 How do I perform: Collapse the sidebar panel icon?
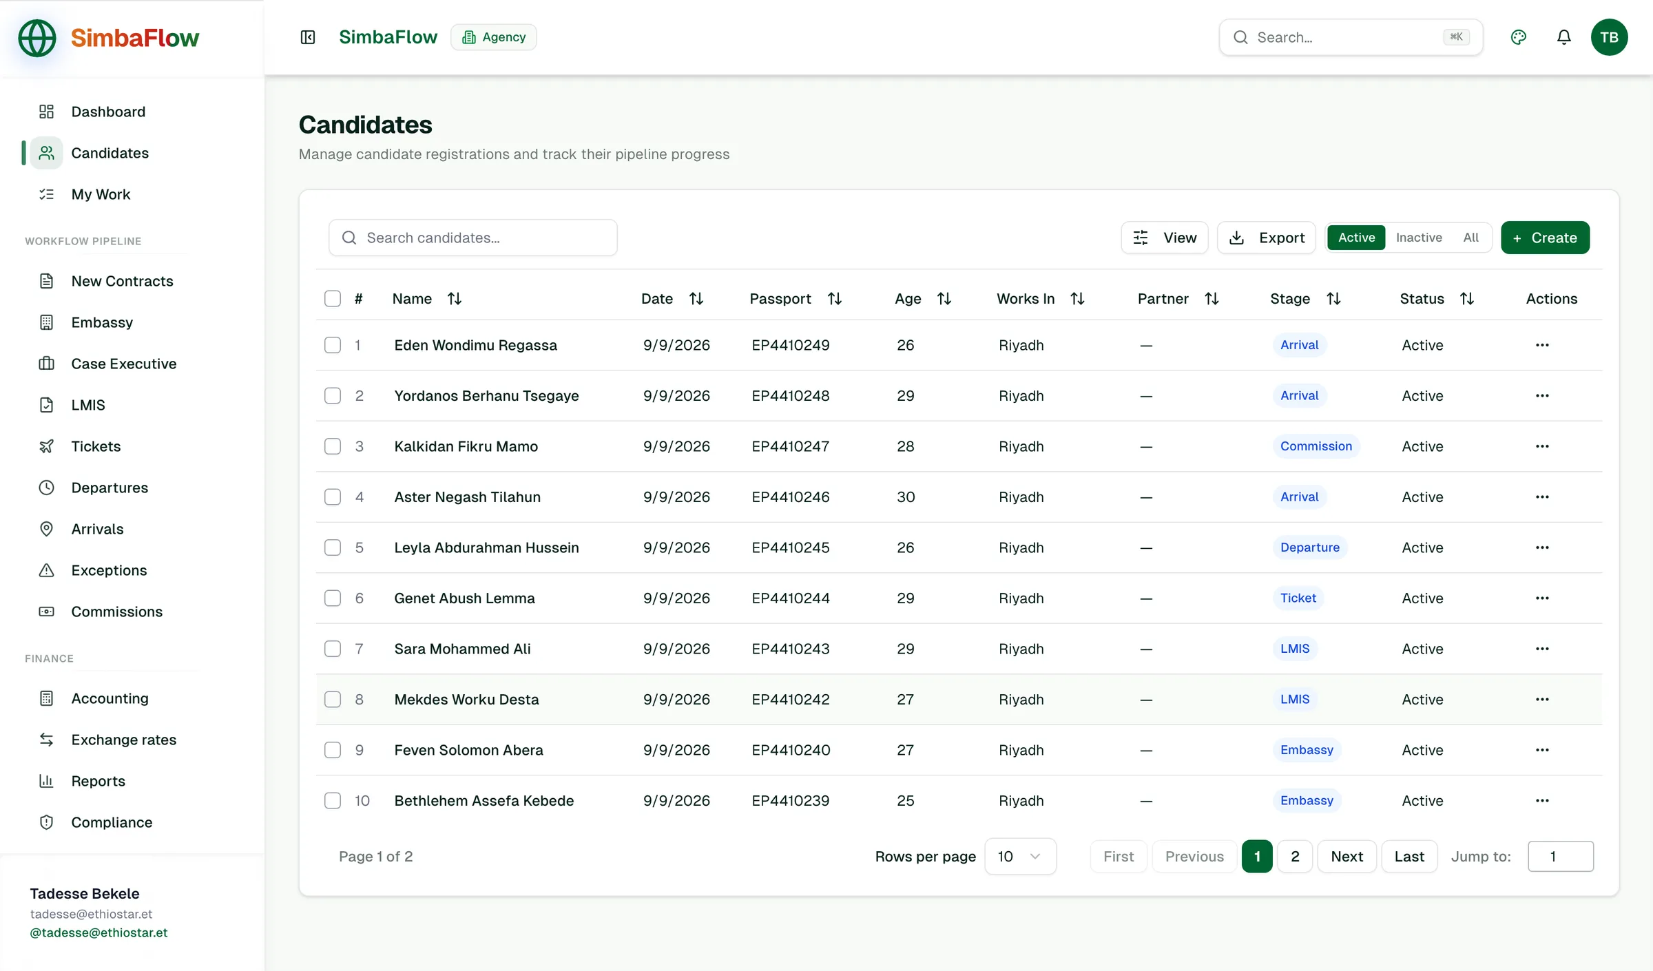(x=308, y=37)
